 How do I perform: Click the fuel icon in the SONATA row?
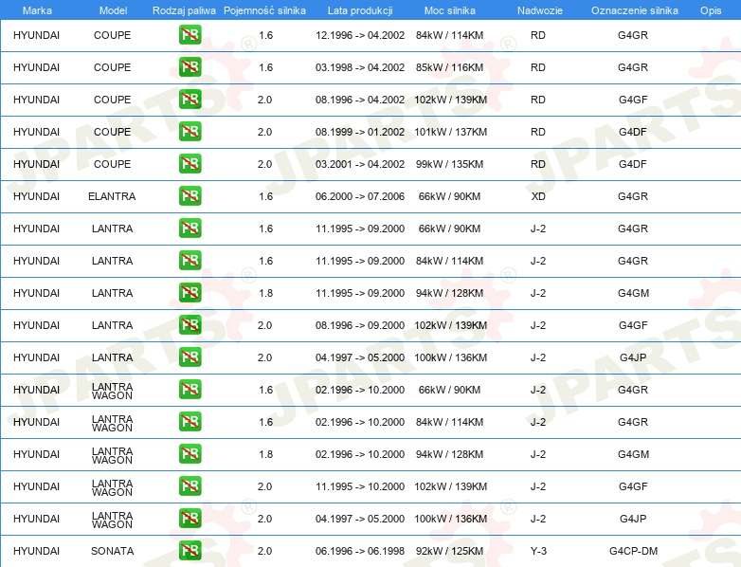(x=190, y=551)
